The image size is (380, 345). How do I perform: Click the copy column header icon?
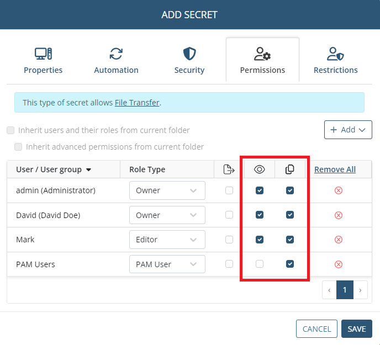[x=290, y=169]
